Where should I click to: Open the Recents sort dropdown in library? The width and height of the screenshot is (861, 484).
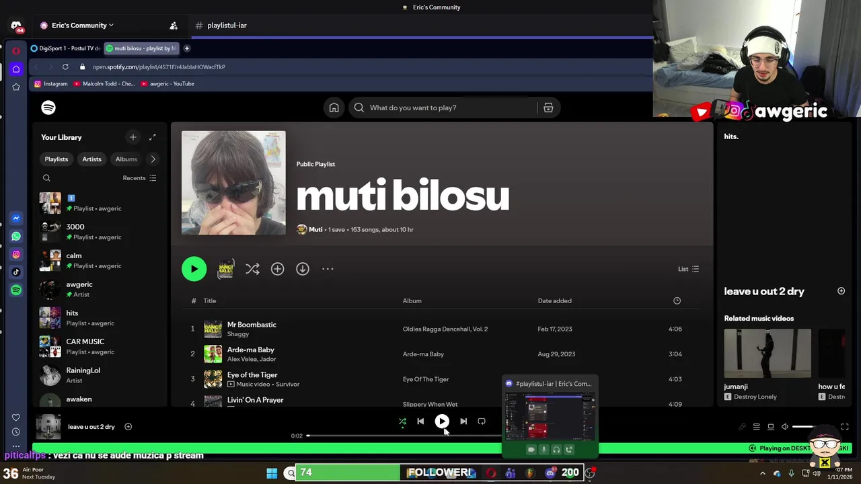pos(139,178)
